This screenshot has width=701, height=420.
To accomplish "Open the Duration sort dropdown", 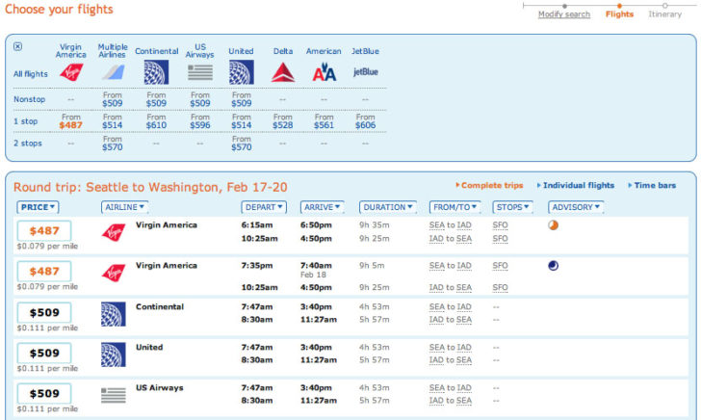I will pyautogui.click(x=388, y=207).
